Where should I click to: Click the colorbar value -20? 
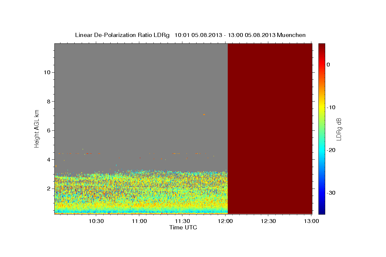pos(331,150)
